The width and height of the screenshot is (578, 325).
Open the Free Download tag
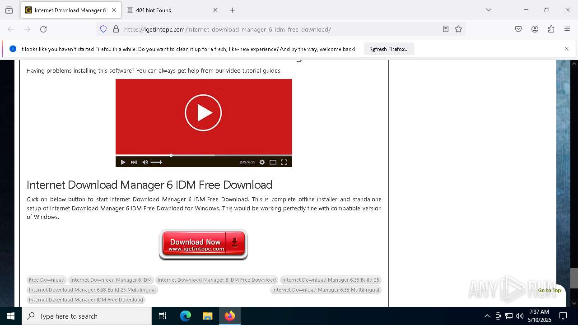47,280
